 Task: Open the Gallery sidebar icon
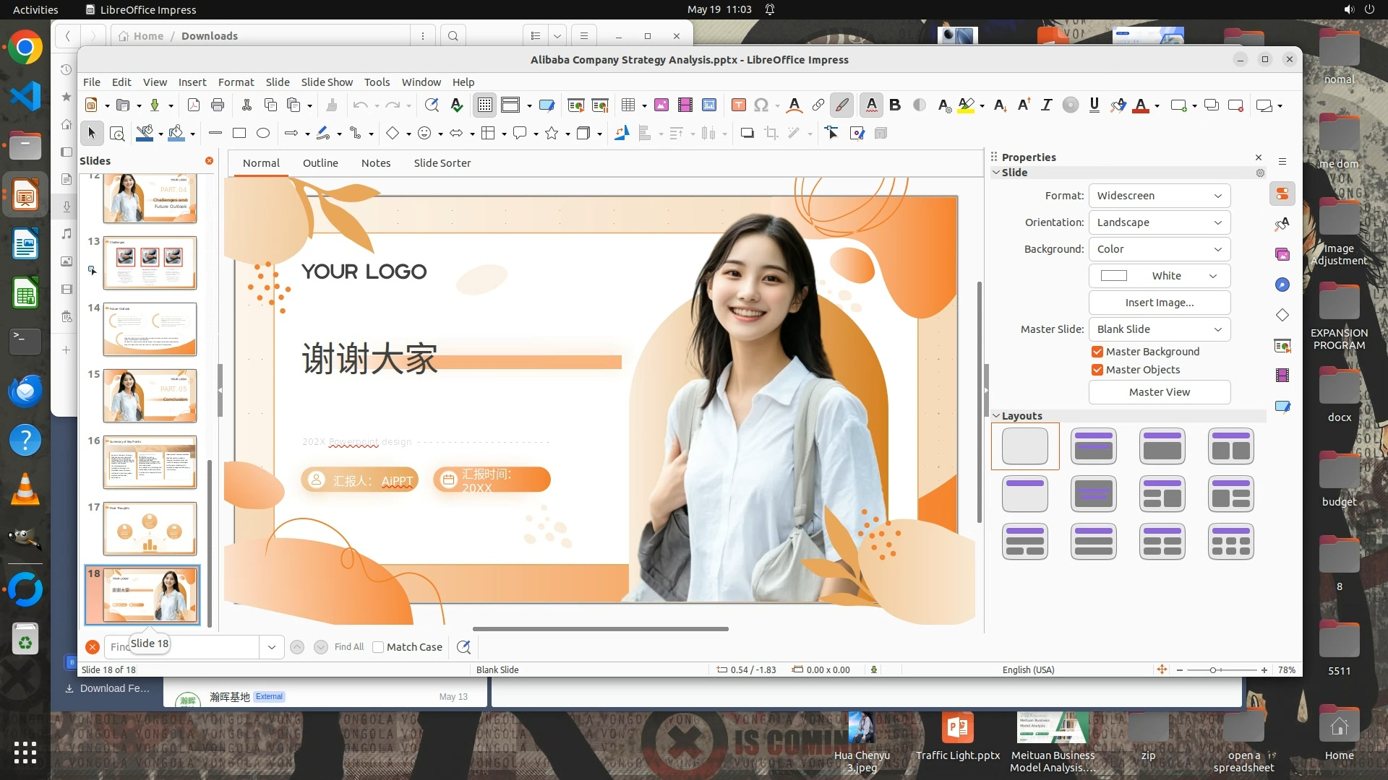1282,254
